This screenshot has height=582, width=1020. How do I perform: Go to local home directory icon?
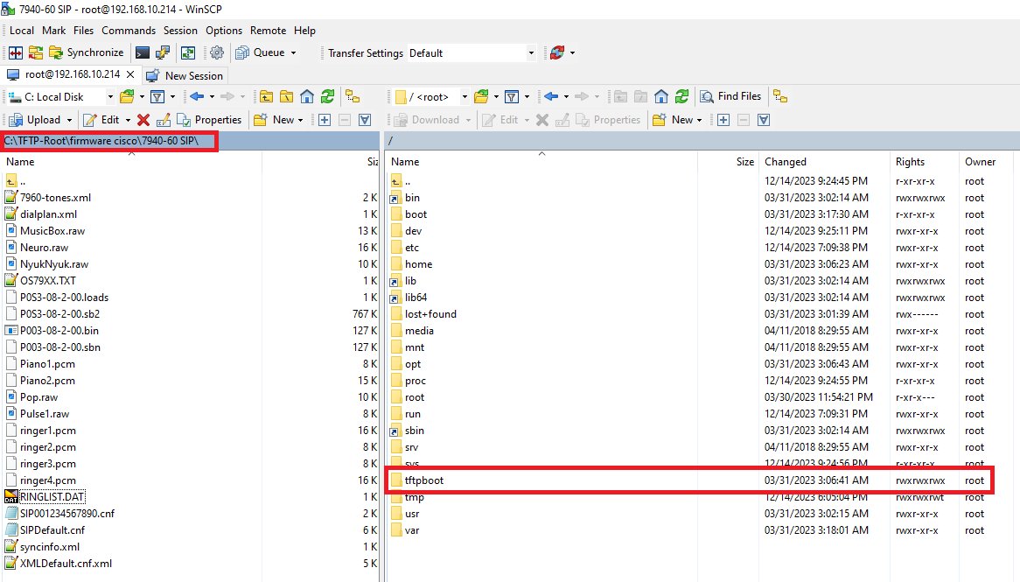coord(307,96)
